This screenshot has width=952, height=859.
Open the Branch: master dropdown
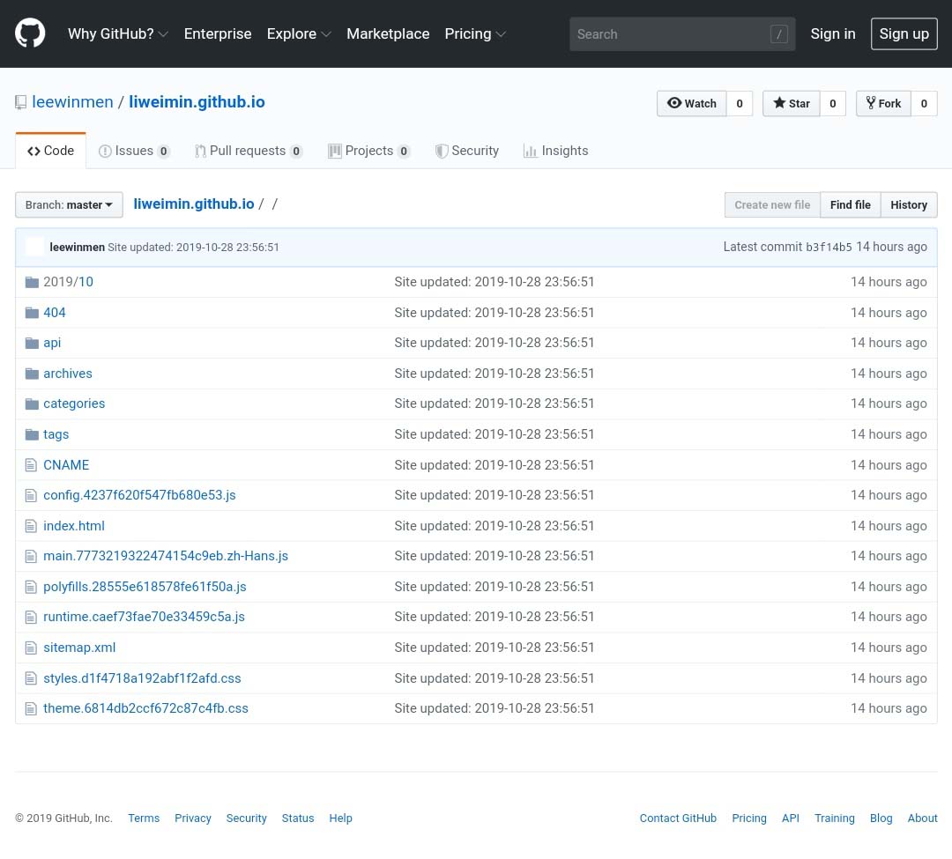point(69,204)
